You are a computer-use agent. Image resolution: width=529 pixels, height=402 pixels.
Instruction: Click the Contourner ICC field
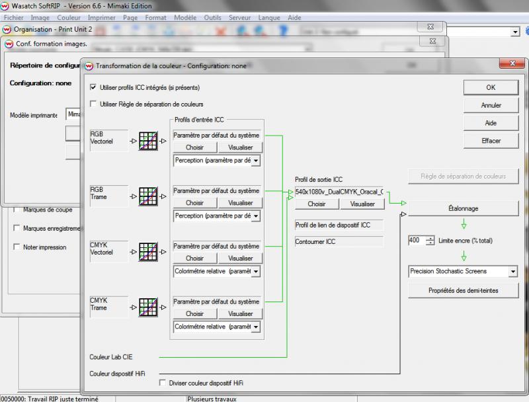click(339, 242)
